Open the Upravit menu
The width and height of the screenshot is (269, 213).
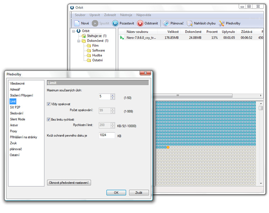pos(95,15)
